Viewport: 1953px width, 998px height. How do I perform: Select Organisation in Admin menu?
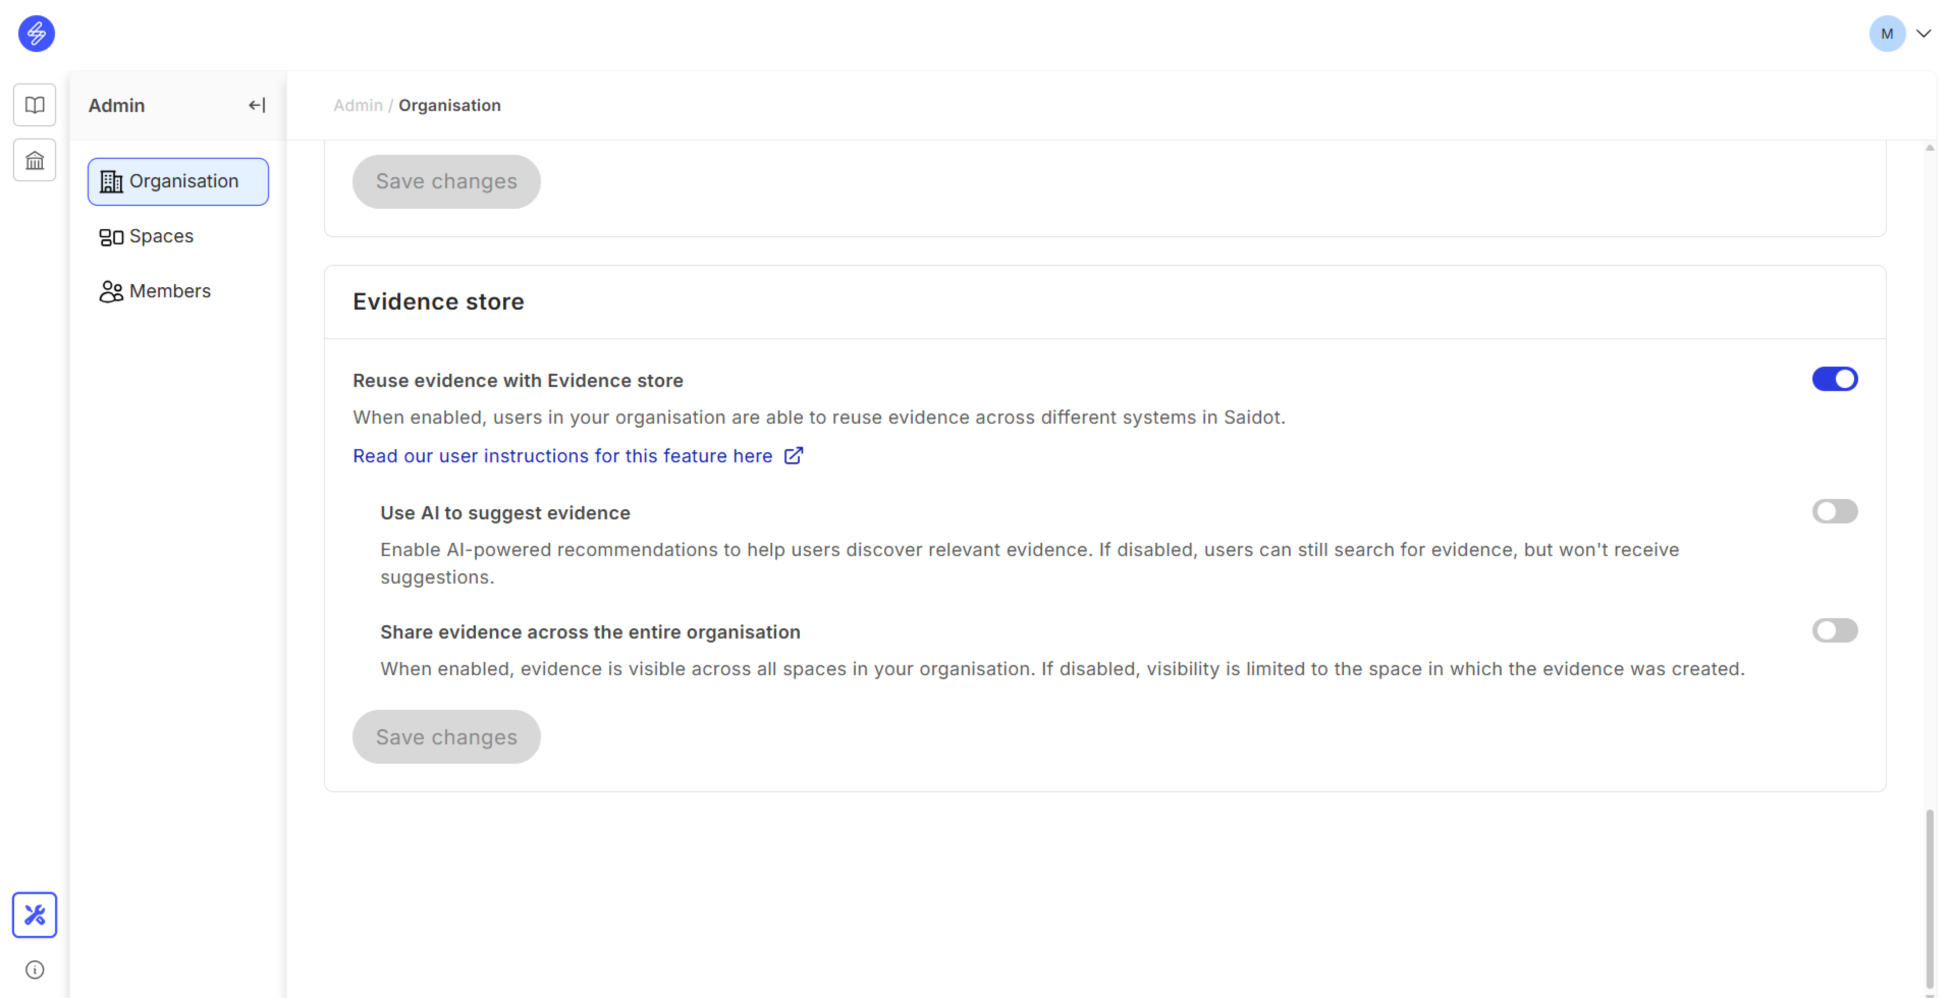point(178,181)
